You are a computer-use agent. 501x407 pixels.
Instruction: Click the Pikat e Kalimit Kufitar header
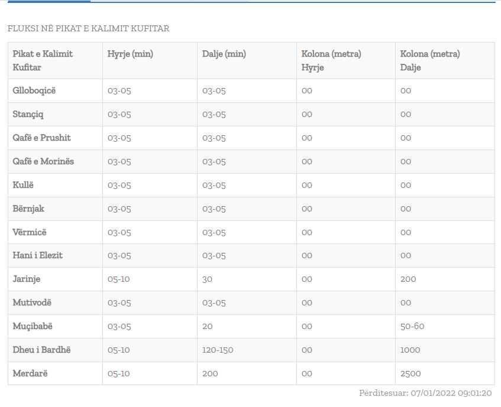pyautogui.click(x=43, y=60)
